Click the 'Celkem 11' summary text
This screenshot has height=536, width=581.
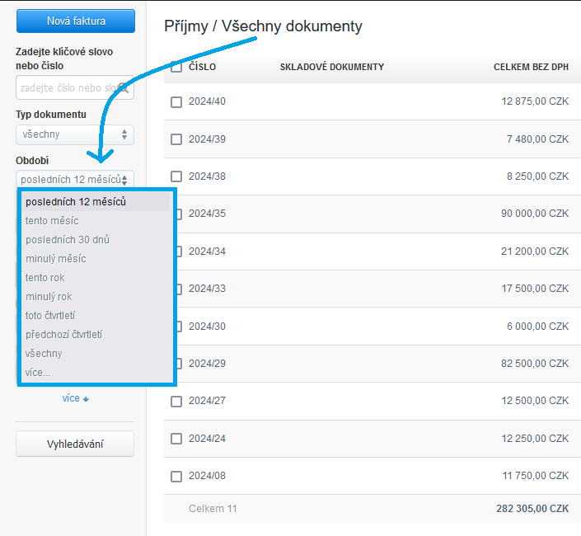tap(213, 509)
